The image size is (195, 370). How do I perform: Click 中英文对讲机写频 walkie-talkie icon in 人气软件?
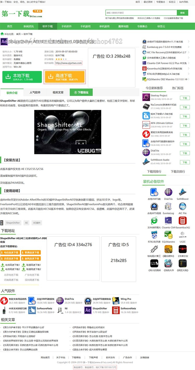[4, 310]
